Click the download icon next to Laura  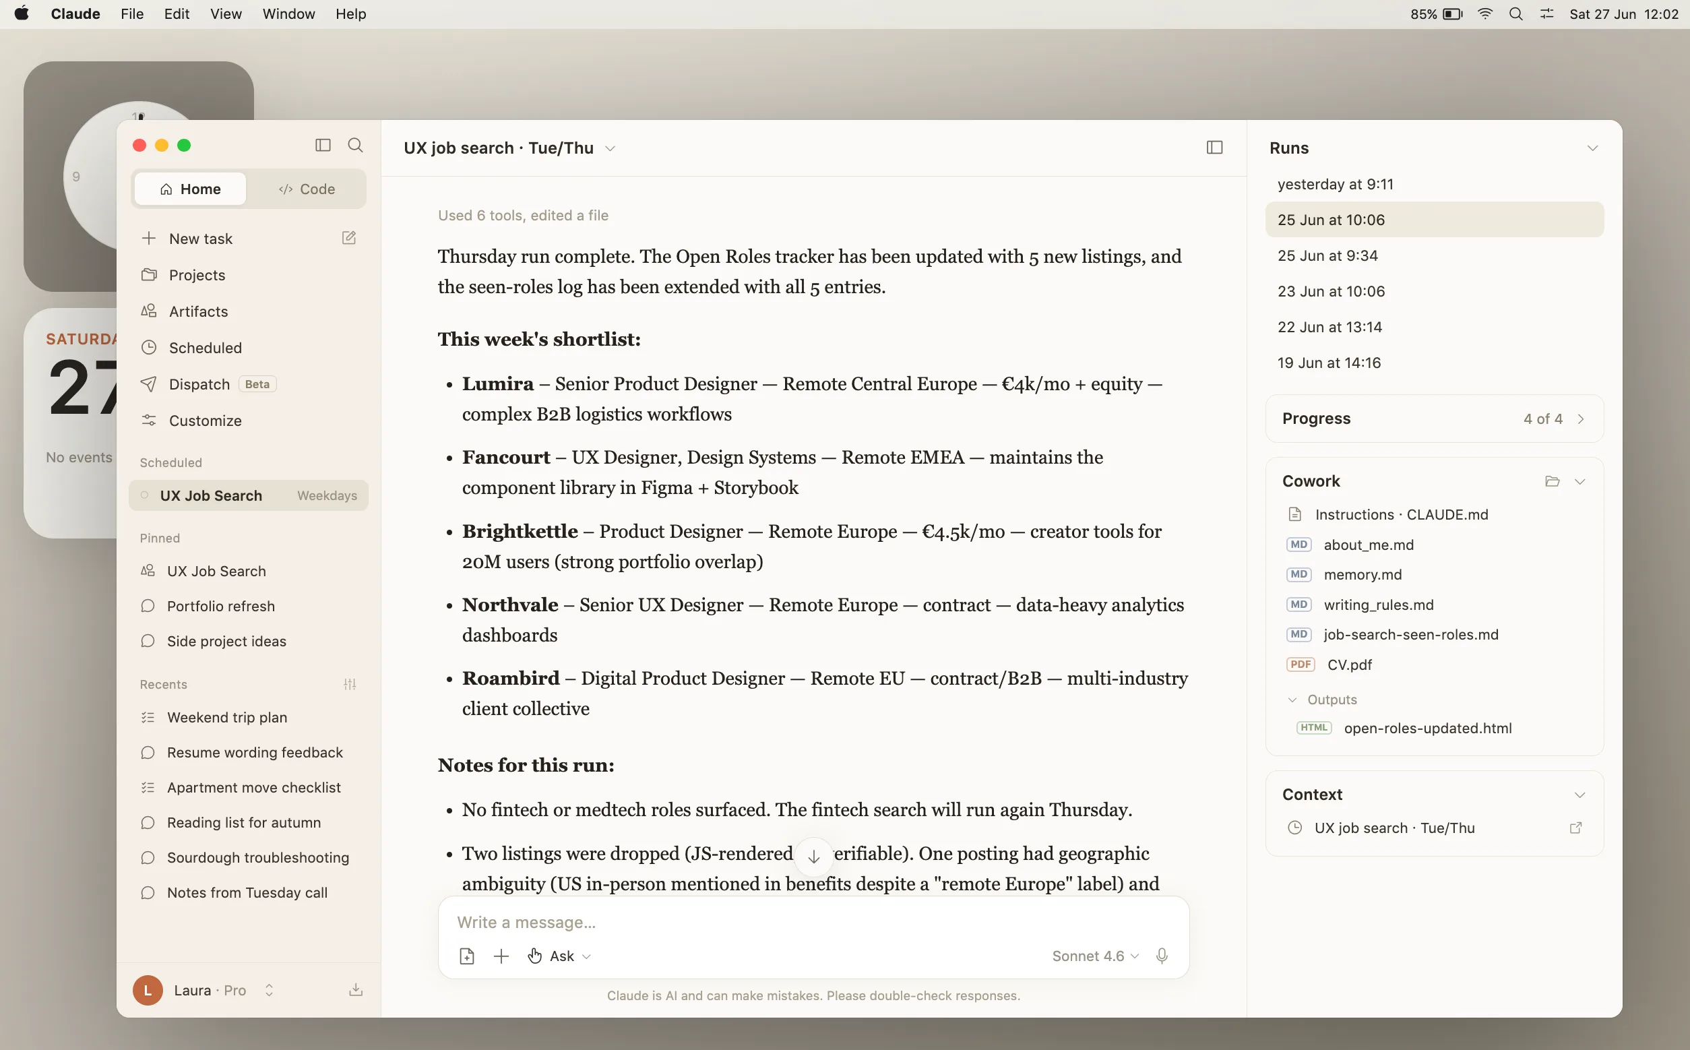356,989
